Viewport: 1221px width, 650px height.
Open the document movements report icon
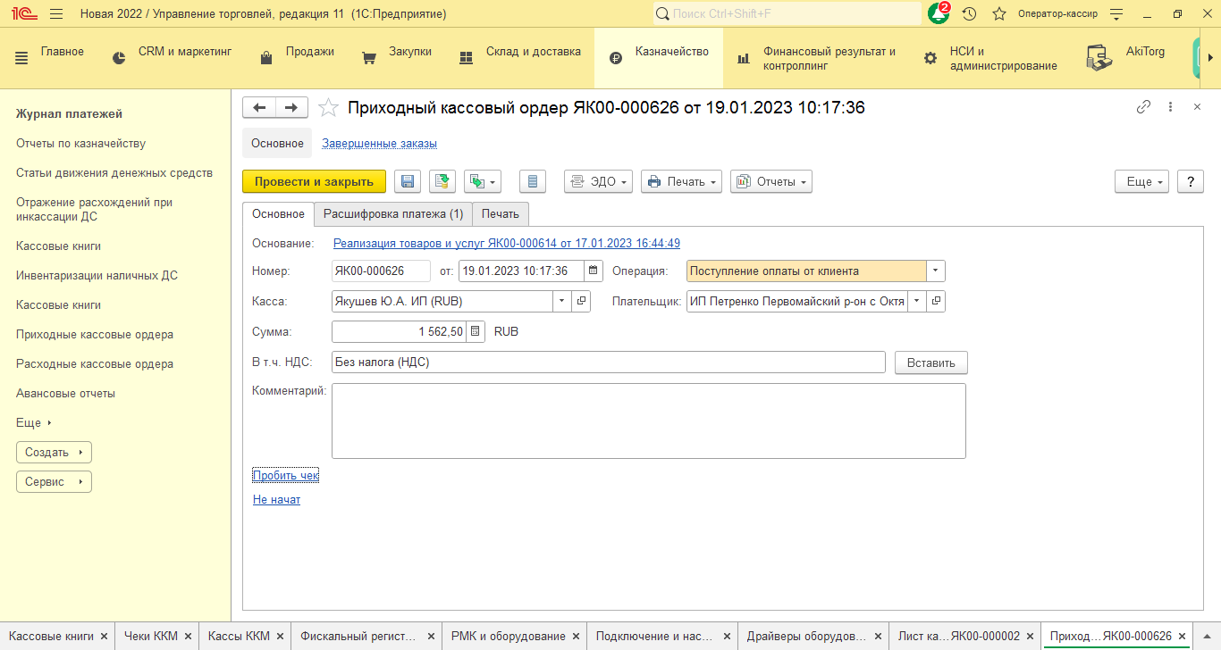point(533,181)
